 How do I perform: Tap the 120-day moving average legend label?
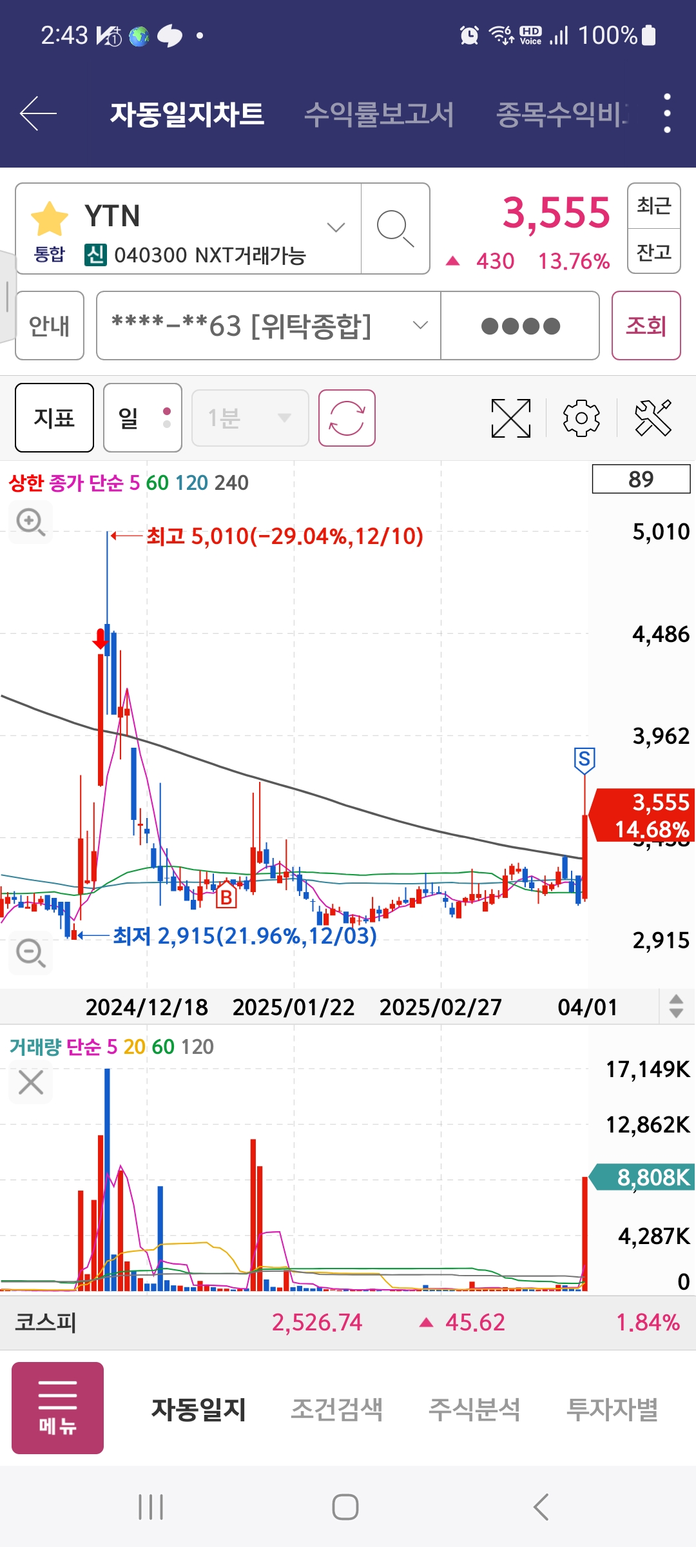[x=191, y=483]
